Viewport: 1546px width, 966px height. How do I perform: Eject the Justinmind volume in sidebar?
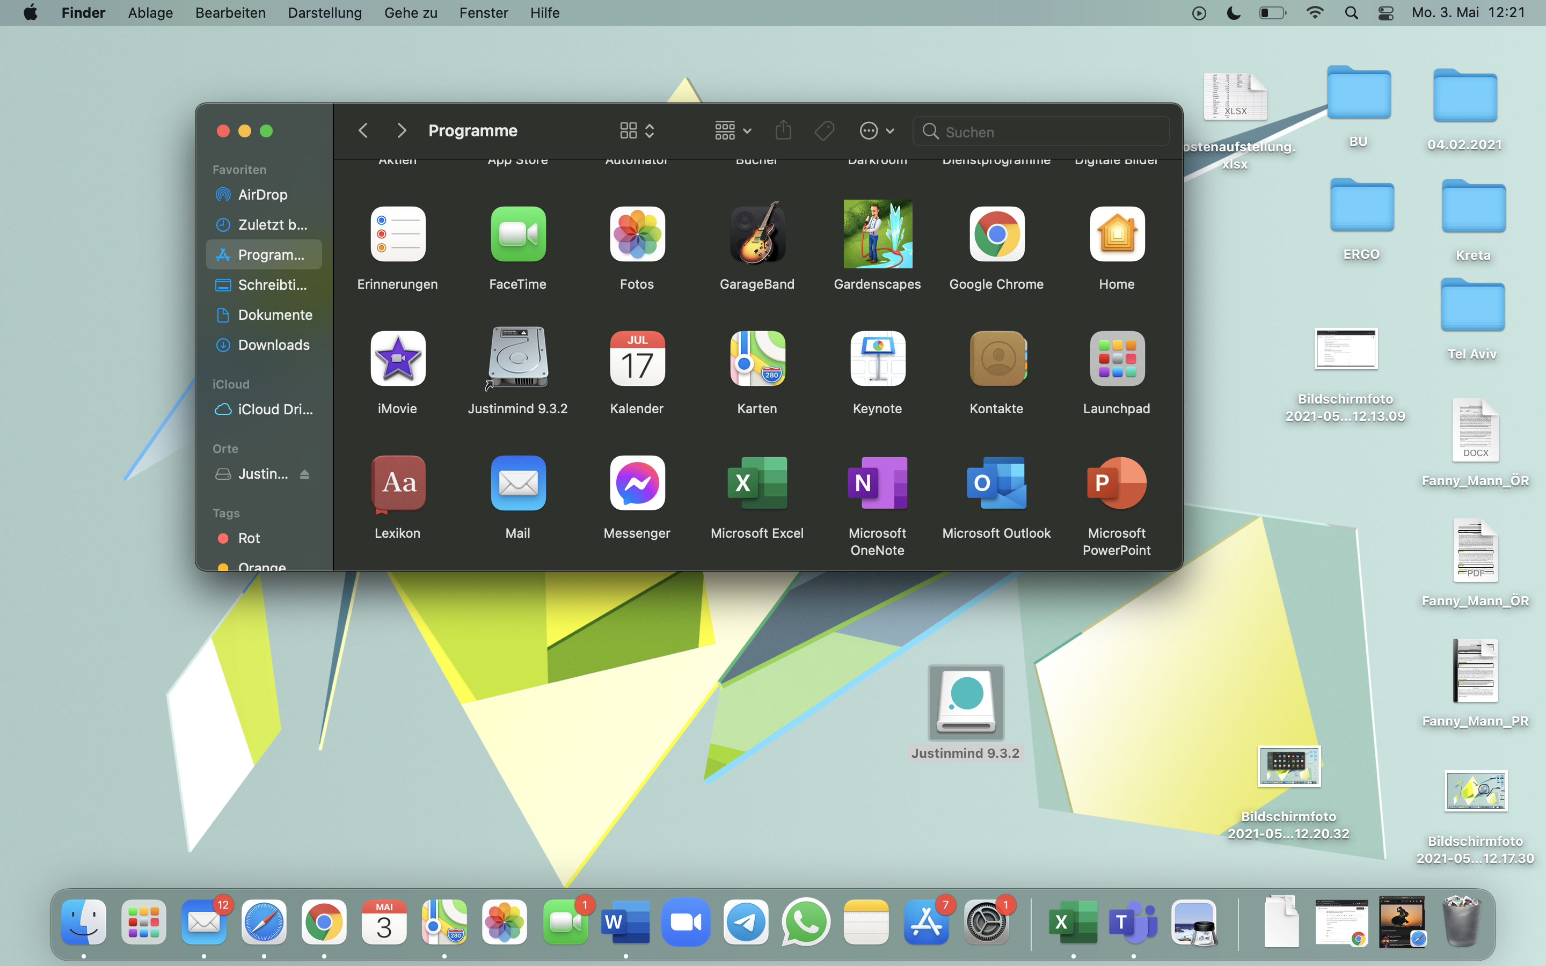(x=305, y=474)
